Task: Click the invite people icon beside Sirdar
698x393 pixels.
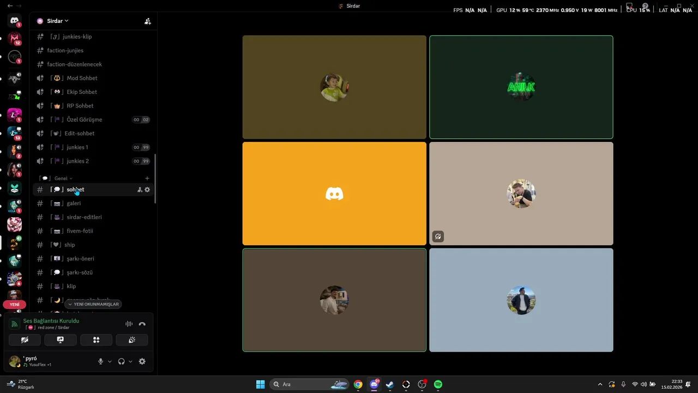Action: [x=147, y=21]
